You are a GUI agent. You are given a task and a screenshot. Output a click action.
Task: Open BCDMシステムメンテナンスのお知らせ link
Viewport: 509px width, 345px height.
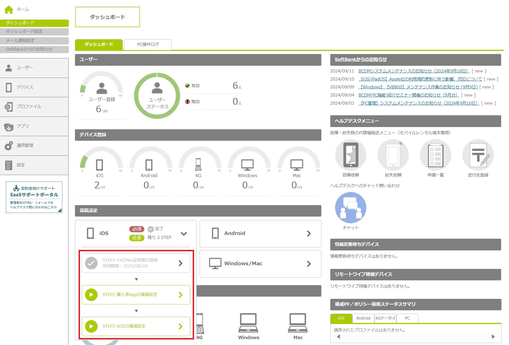coord(414,71)
